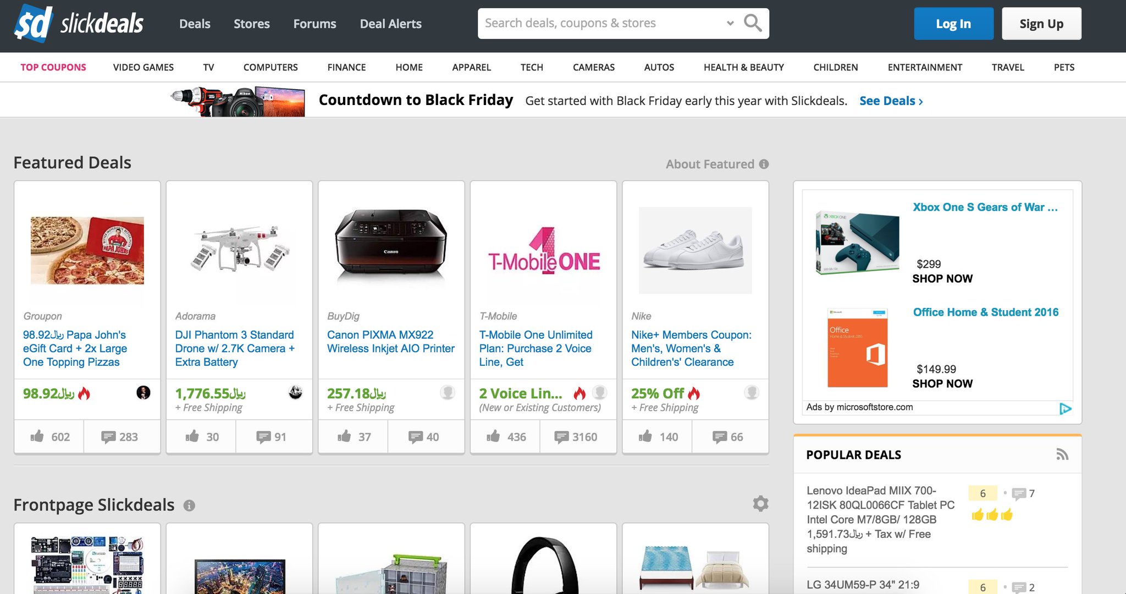Follow the See Deals link
This screenshot has width=1126, height=594.
pyautogui.click(x=891, y=101)
